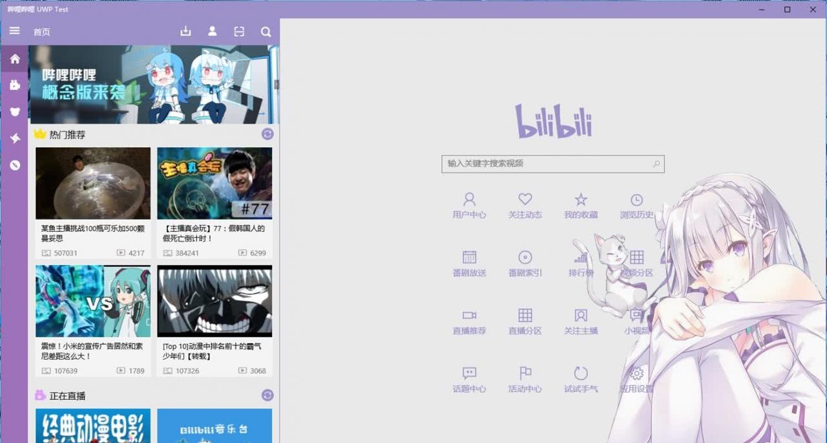Open the 经典动漫电影 live thumbnail

[x=93, y=426]
